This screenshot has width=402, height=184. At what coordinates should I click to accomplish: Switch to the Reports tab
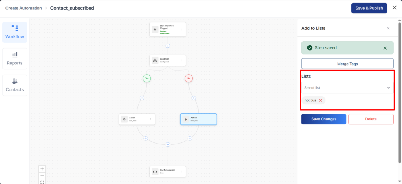[x=15, y=58]
